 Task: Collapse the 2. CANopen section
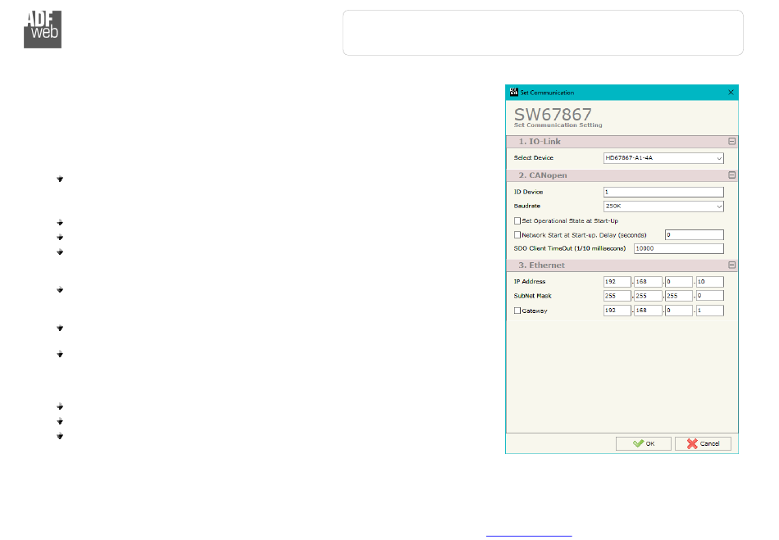(x=731, y=175)
